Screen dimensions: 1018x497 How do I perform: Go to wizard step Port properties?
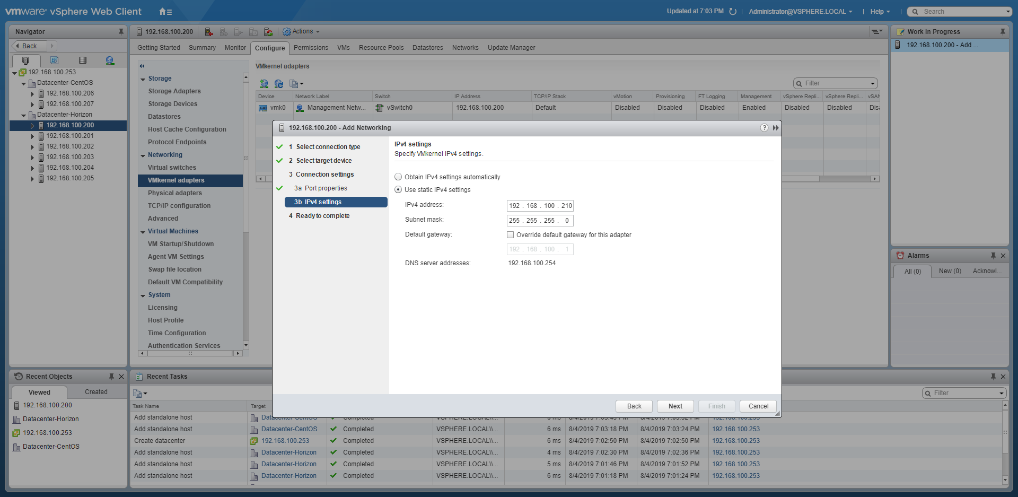[326, 188]
